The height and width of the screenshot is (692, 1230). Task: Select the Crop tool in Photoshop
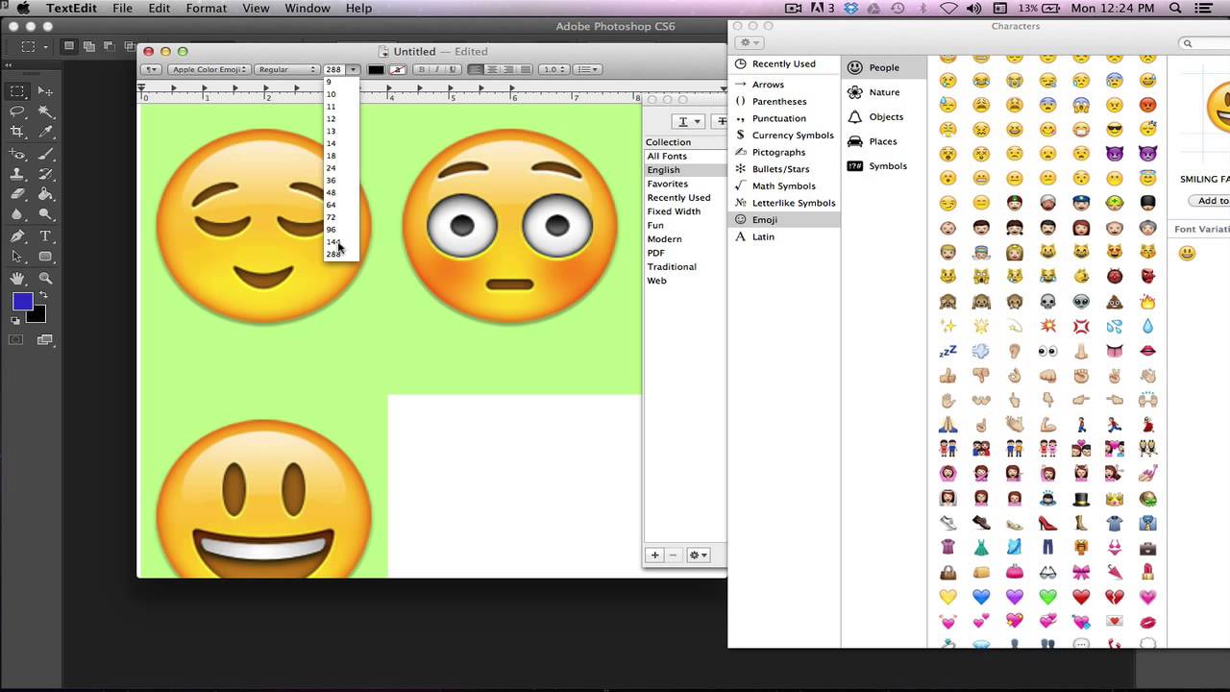[x=16, y=128]
